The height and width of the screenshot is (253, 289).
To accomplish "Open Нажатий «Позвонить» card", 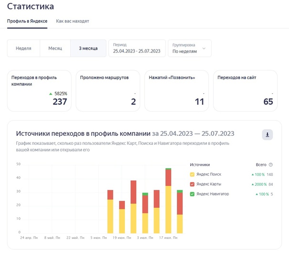I will click(176, 91).
